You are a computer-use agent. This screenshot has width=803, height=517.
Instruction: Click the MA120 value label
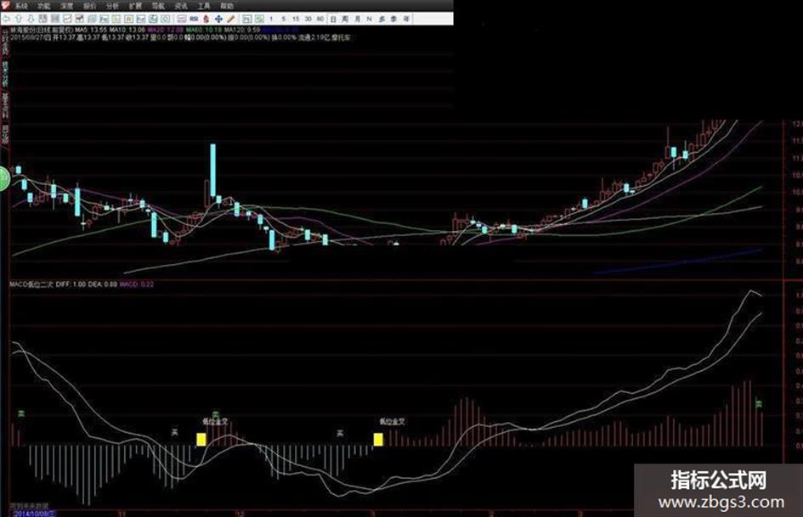click(241, 30)
